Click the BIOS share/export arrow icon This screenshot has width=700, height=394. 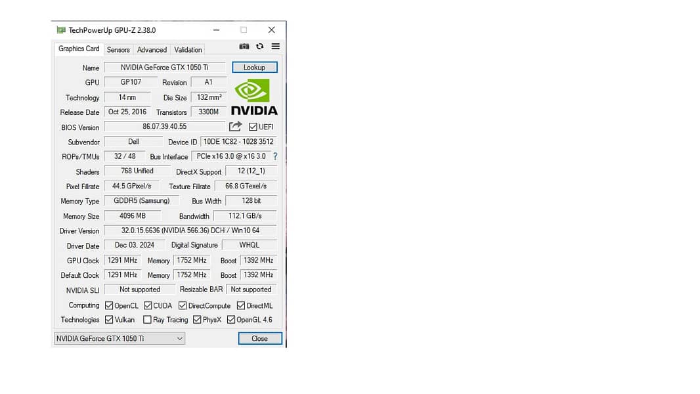pyautogui.click(x=235, y=127)
